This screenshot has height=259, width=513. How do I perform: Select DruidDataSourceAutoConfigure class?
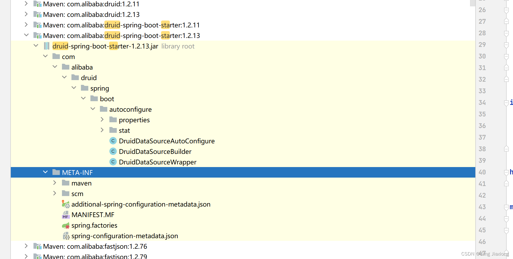[167, 141]
